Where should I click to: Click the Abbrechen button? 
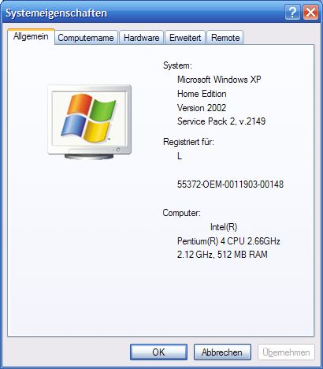[x=222, y=352]
